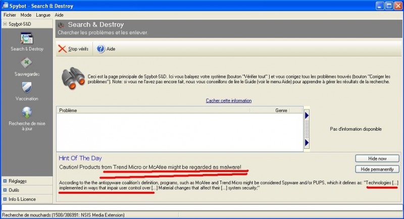
Task: Open the Recherche de mise à jour globe icon
Action: (27, 113)
